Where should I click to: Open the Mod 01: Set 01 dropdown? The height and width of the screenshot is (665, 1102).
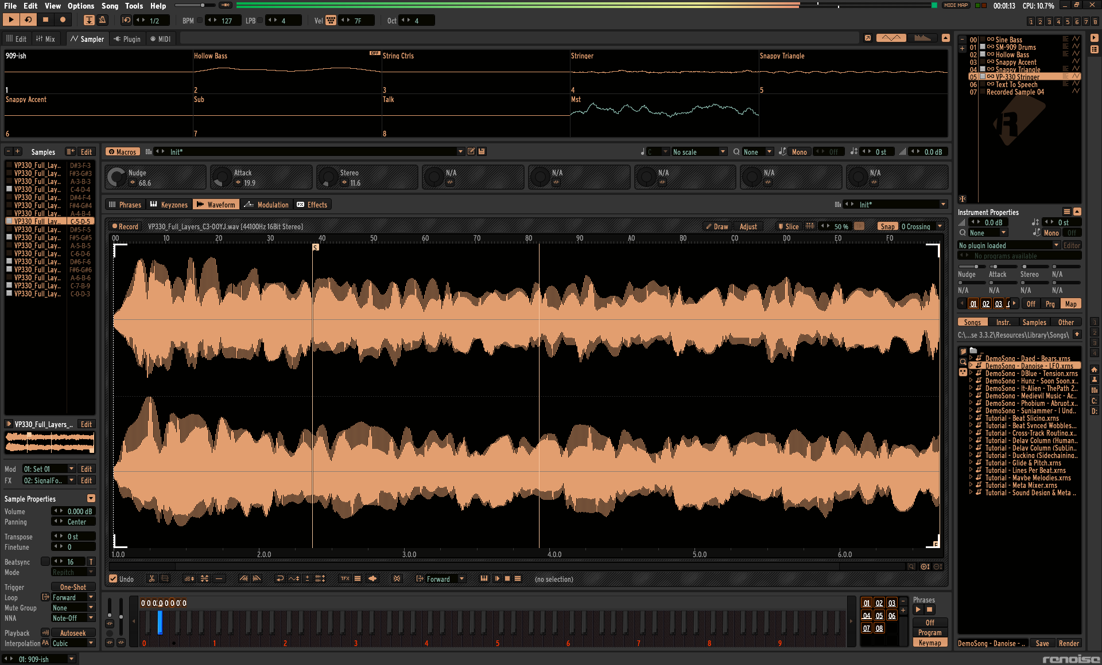[x=49, y=469]
